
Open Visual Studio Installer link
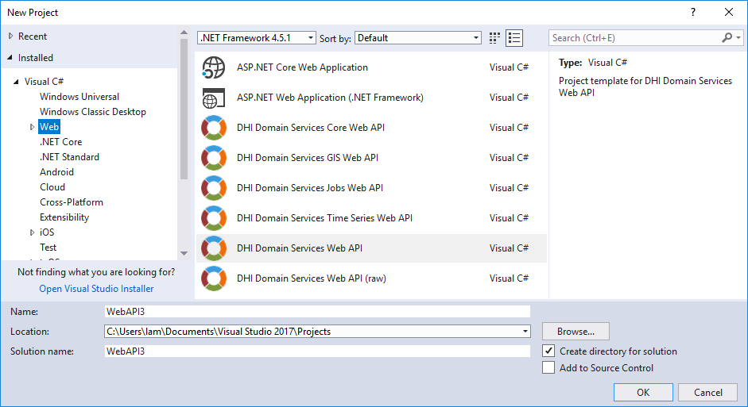click(x=96, y=289)
